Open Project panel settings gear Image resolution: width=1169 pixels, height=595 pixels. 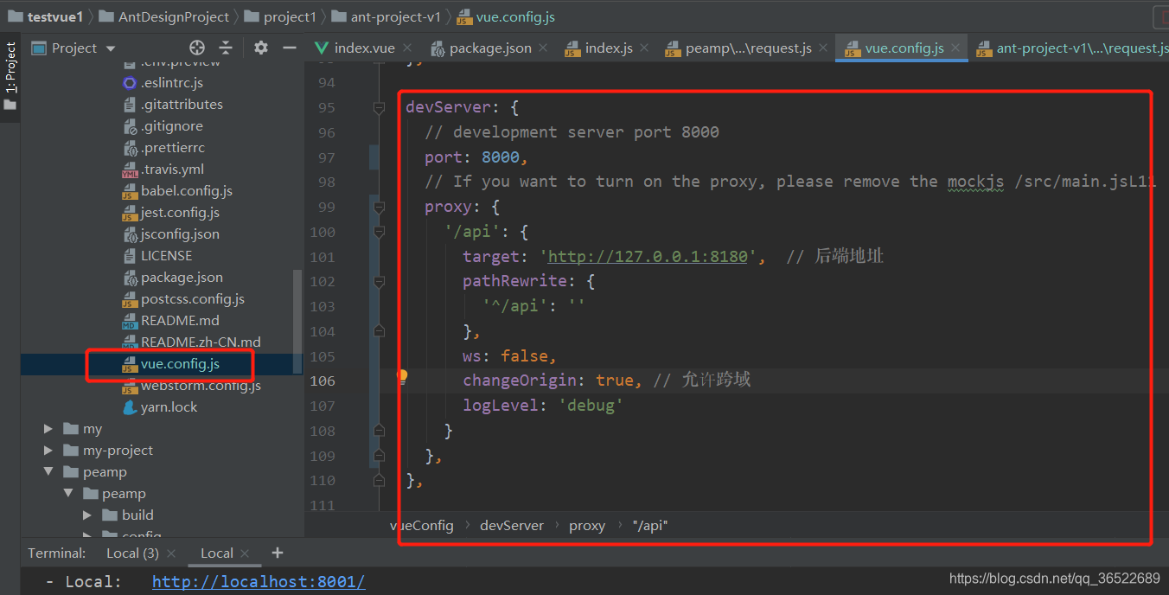click(x=261, y=48)
